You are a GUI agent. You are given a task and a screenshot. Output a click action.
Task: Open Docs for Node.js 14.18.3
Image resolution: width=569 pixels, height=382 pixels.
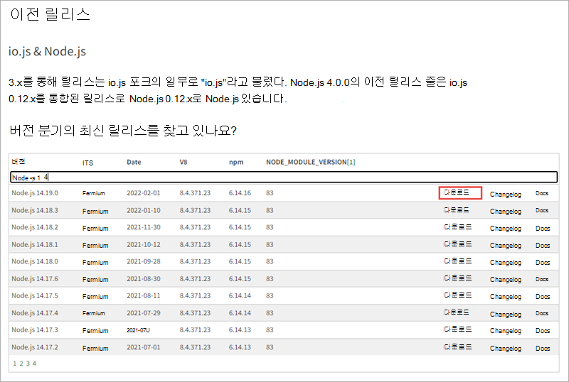click(x=542, y=211)
